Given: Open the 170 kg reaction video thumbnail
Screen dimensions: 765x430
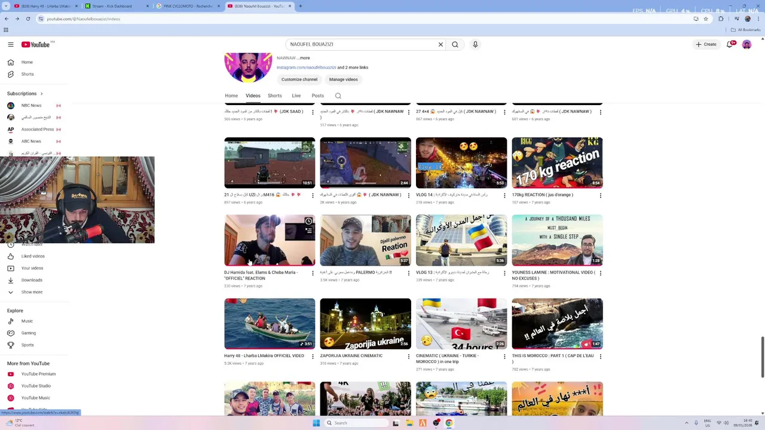Looking at the screenshot, I should pyautogui.click(x=557, y=163).
